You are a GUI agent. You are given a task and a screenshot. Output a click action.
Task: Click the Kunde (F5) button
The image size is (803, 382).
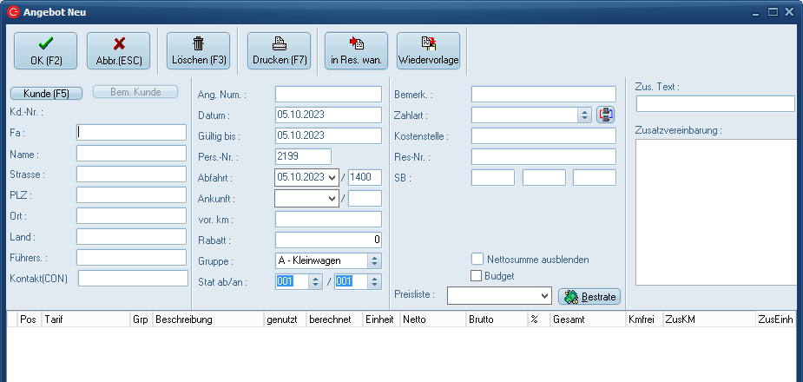pos(46,92)
